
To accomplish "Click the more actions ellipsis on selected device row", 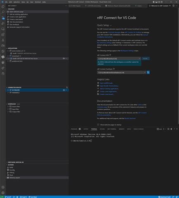I will tap(66, 90).
